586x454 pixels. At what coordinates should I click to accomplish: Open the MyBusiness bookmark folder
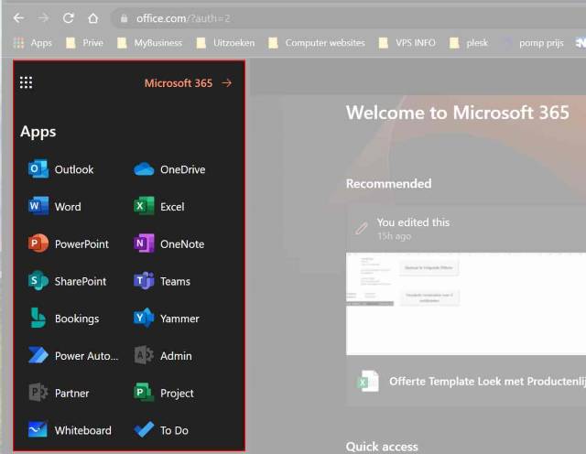[148, 43]
